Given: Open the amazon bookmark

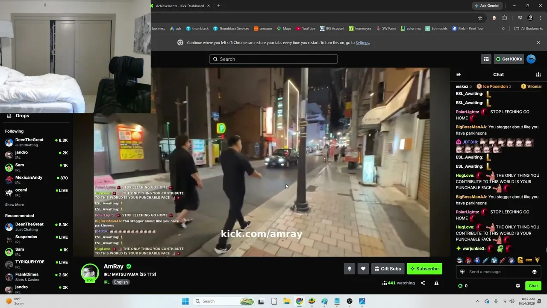Looking at the screenshot, I should (x=263, y=29).
